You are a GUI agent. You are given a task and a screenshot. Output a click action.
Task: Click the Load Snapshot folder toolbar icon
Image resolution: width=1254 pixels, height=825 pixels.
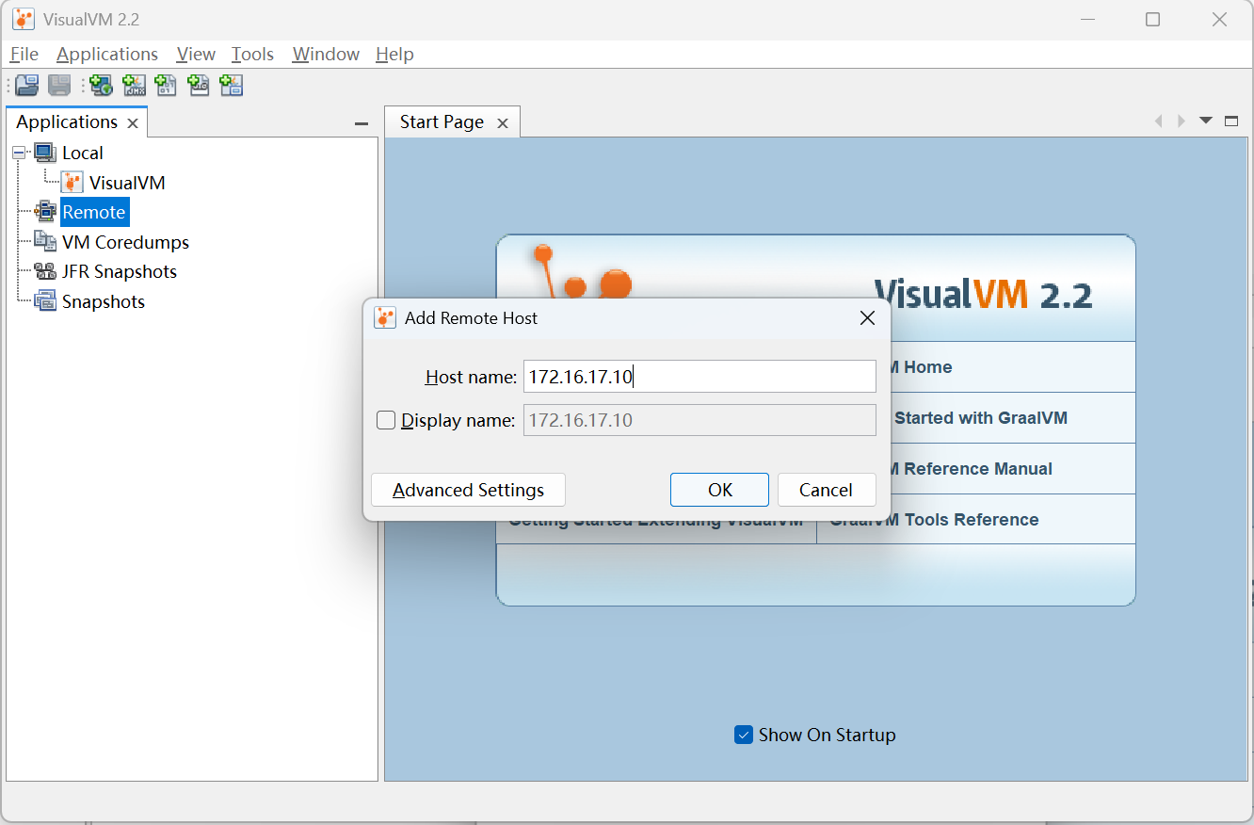(27, 86)
